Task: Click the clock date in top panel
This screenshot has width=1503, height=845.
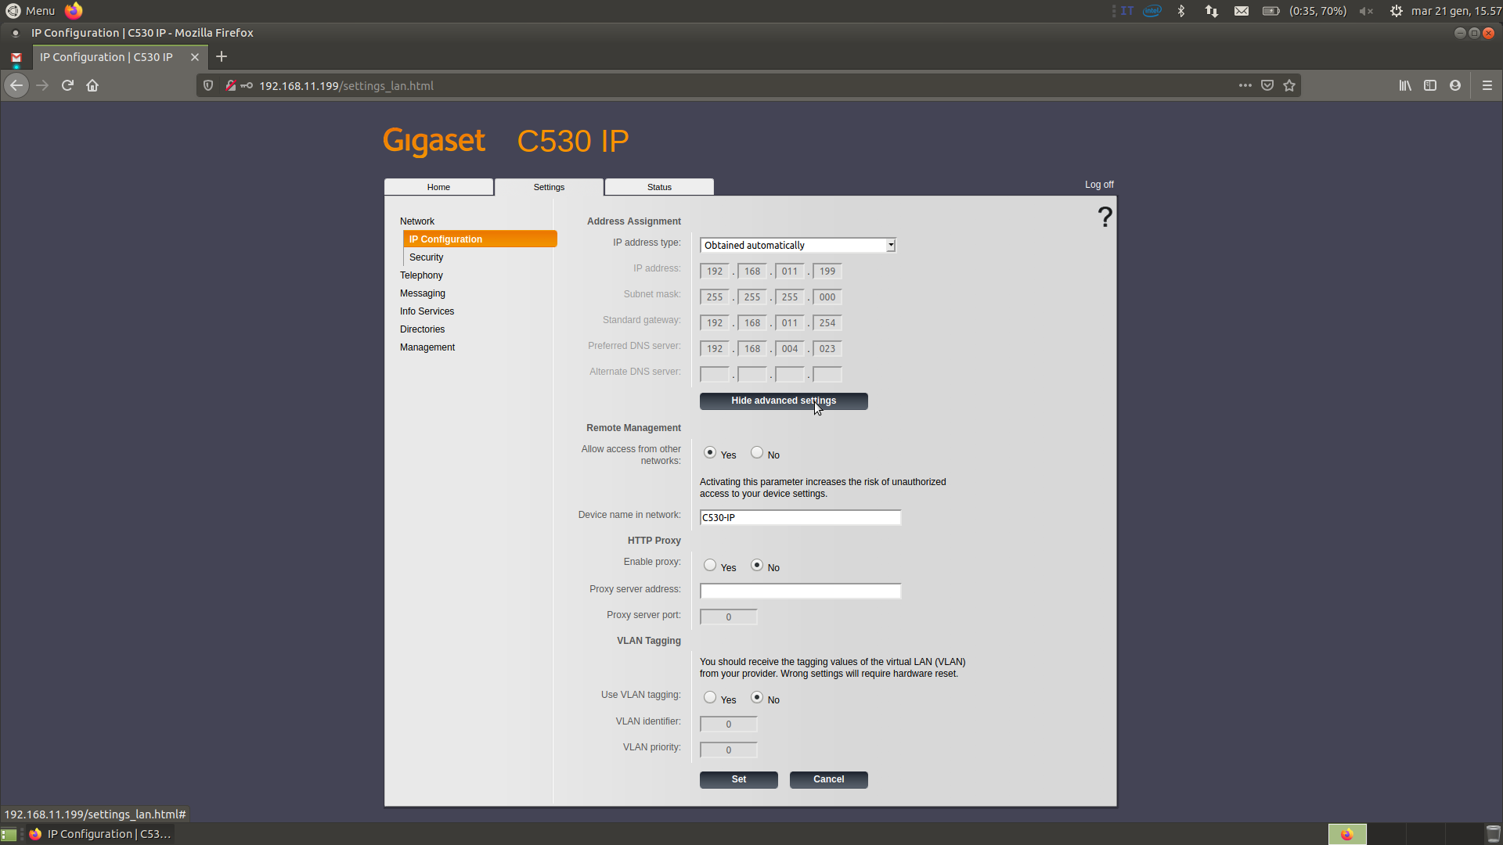Action: 1456,10
